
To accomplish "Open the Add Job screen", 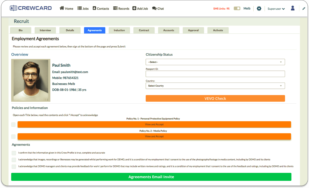I will 140,8.
